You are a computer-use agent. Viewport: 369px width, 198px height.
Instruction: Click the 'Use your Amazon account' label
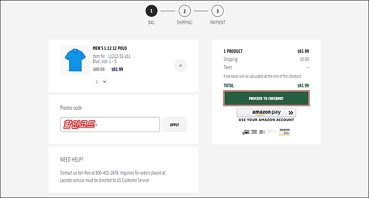point(266,120)
